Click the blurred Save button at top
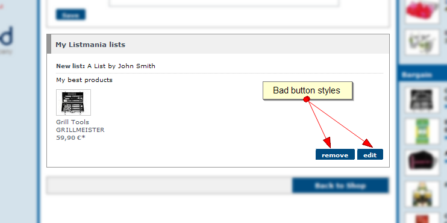 pyautogui.click(x=70, y=15)
